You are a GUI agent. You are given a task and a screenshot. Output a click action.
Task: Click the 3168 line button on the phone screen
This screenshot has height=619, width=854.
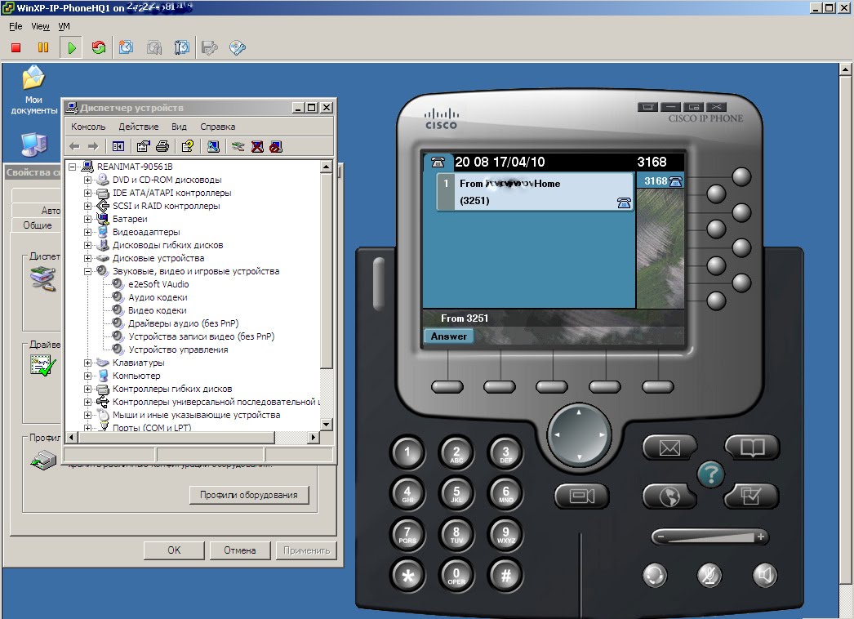(661, 181)
